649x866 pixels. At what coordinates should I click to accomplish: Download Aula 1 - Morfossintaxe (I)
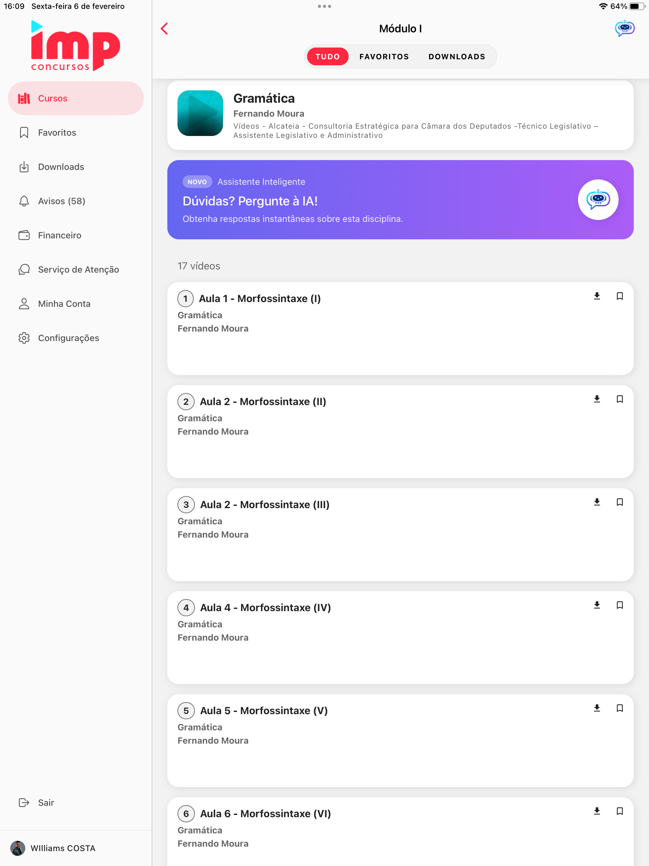tap(596, 296)
